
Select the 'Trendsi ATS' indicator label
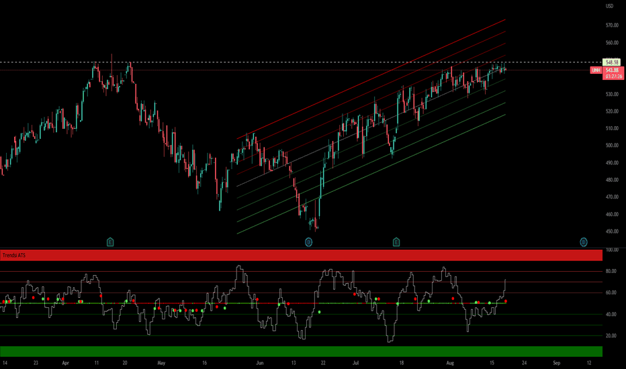click(x=14, y=256)
